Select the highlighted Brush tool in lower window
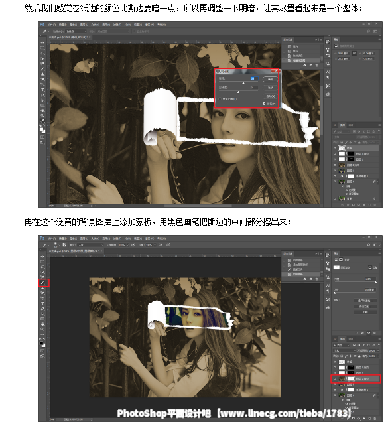Screen dimensions: 388x426 42,283
